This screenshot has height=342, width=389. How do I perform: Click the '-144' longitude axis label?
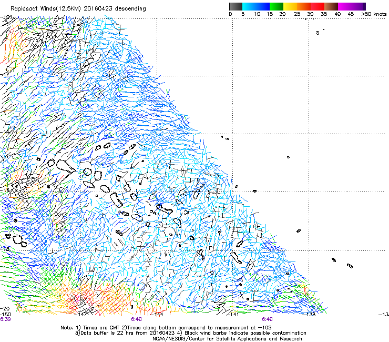pyautogui.click(x=158, y=315)
